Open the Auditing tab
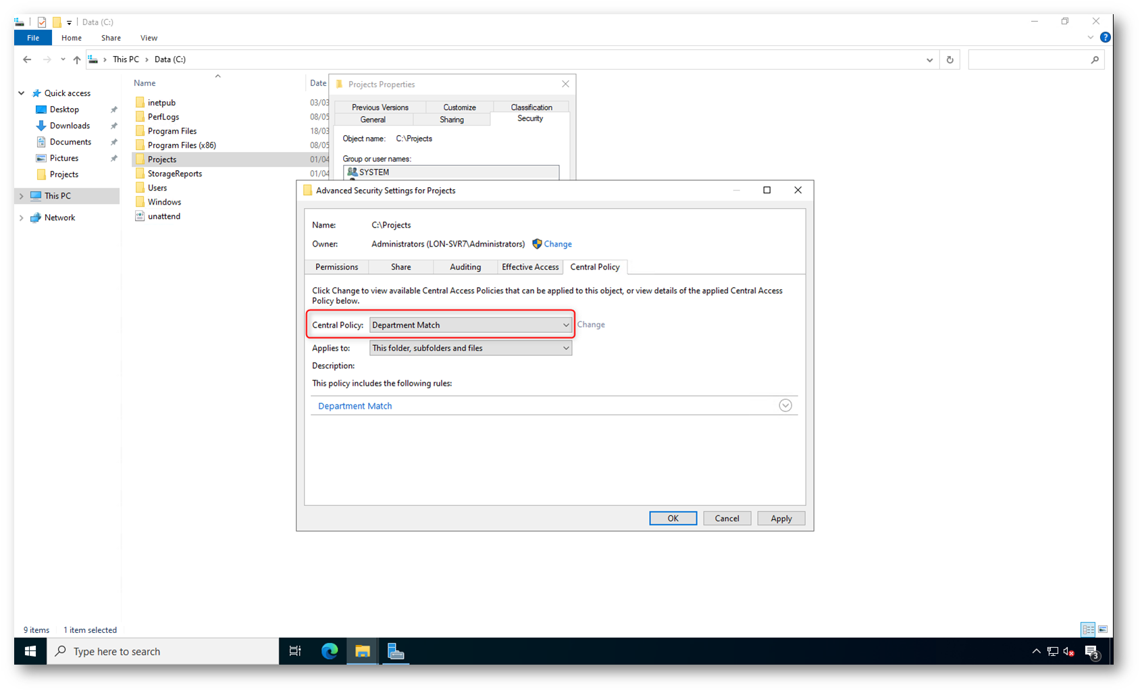The image size is (1142, 693). pos(465,267)
